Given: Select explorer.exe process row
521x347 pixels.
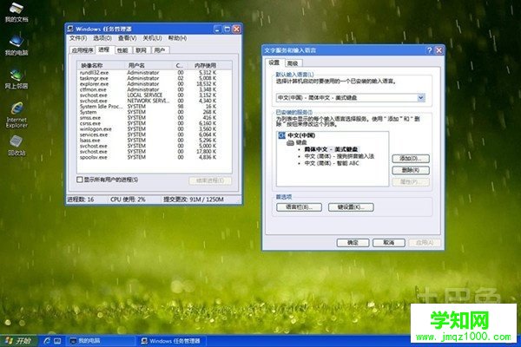Looking at the screenshot, I should (148, 83).
